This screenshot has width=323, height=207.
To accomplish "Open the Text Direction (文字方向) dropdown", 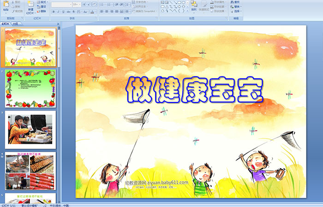I will (140, 2).
